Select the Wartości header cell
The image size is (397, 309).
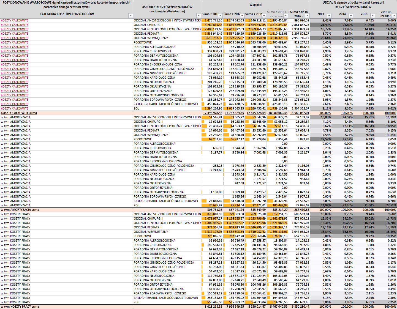(x=255, y=5)
